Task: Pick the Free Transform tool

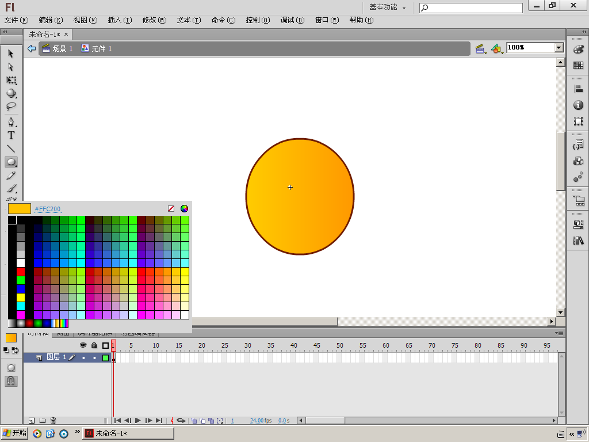Action: [11, 80]
